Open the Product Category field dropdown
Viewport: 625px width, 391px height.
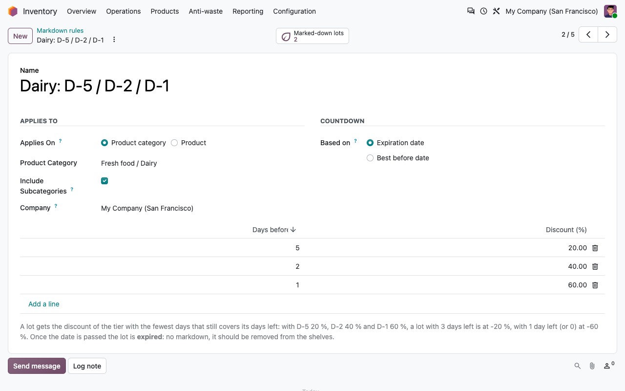(x=203, y=163)
